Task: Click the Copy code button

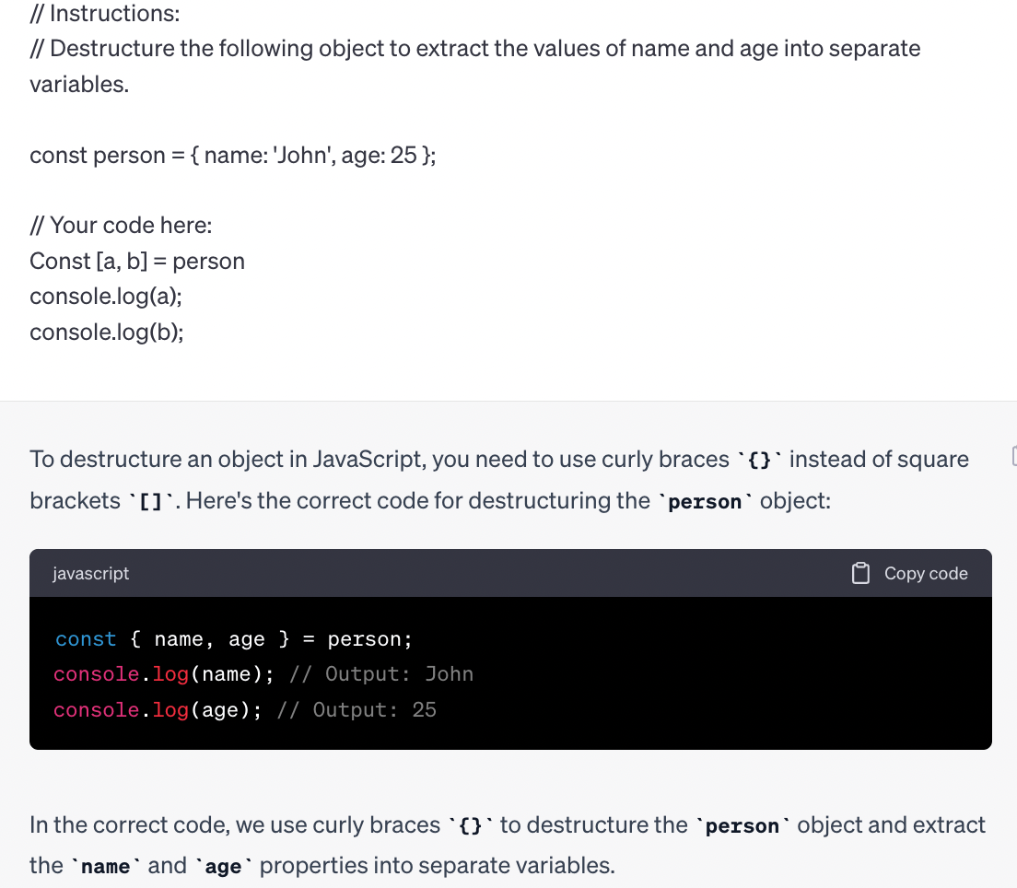Action: (x=909, y=573)
